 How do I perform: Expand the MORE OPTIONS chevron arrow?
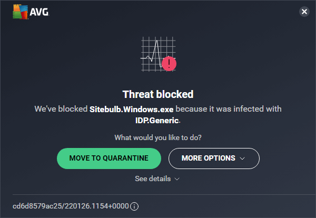(242, 158)
